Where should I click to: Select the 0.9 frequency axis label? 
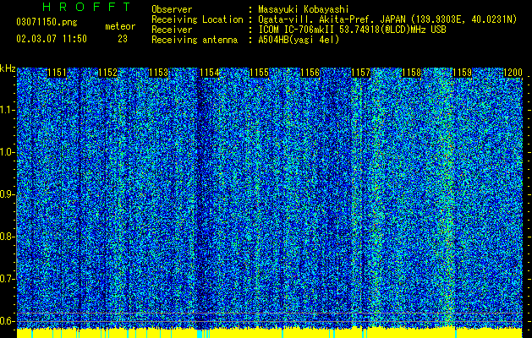pos(7,194)
